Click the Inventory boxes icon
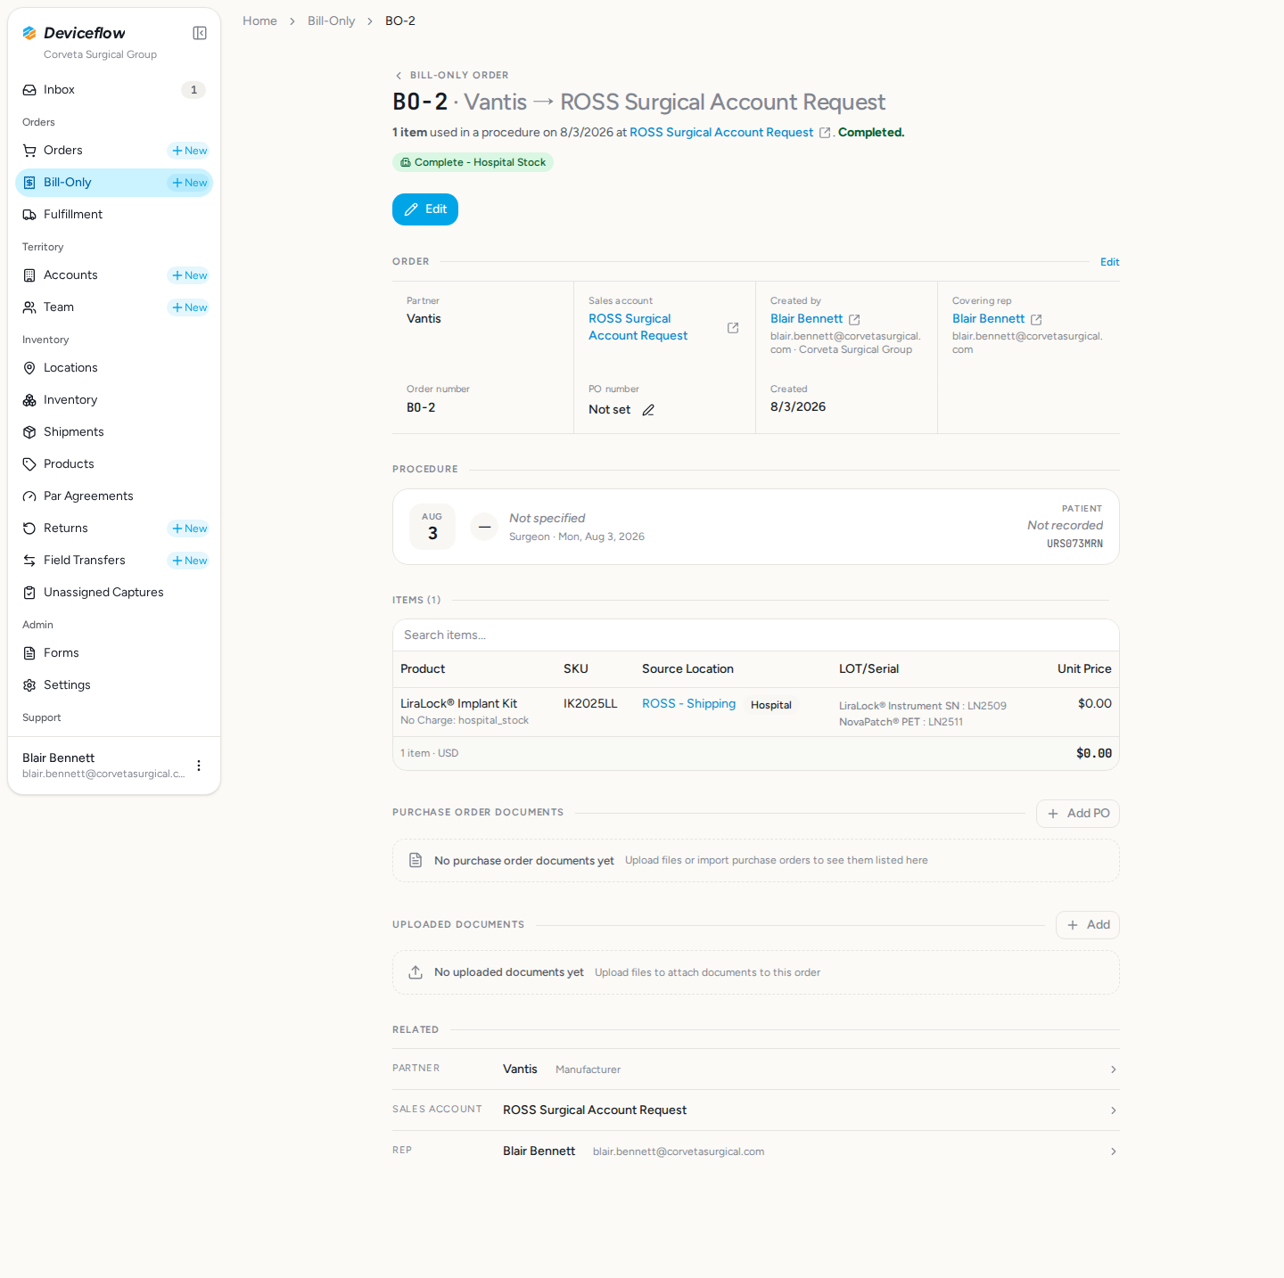Image resolution: width=1284 pixels, height=1278 pixels. click(x=29, y=400)
